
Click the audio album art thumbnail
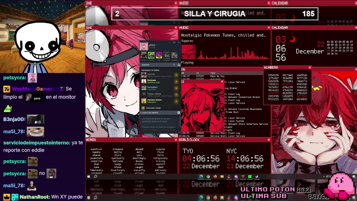pyautogui.click(x=188, y=52)
